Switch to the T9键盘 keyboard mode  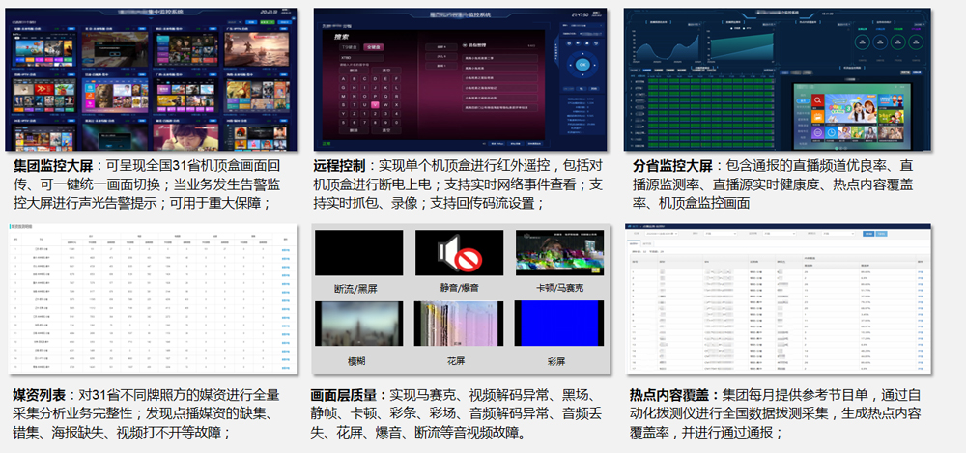pyautogui.click(x=349, y=46)
